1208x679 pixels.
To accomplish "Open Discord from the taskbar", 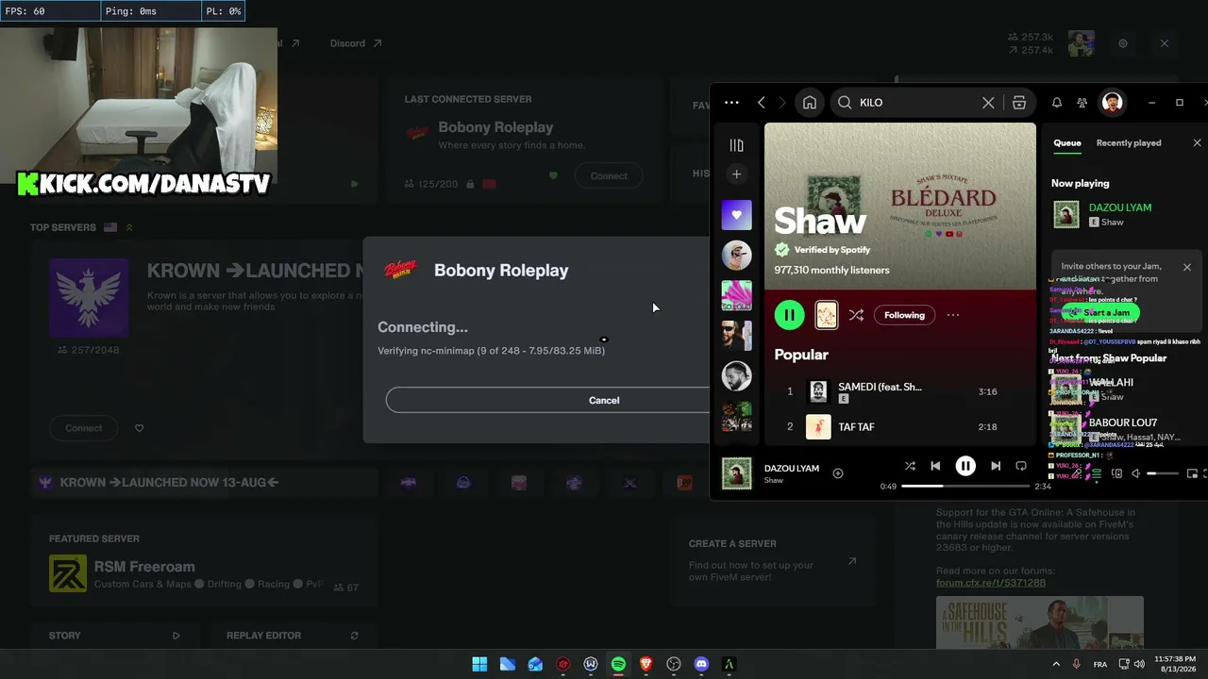I will [x=701, y=664].
